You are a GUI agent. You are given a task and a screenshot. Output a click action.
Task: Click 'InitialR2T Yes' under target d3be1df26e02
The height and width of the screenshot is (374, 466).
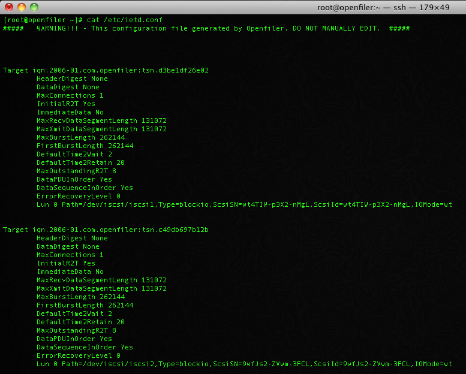pyautogui.click(x=66, y=104)
